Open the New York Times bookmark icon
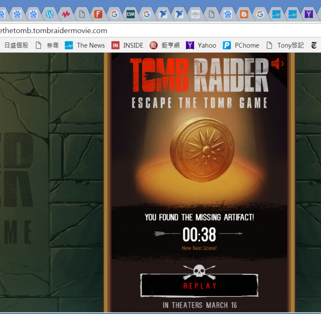The image size is (321, 314). [314, 45]
